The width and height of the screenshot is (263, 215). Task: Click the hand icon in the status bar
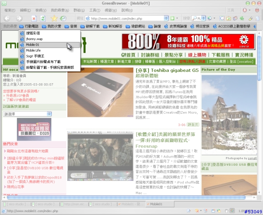pyautogui.click(x=226, y=210)
